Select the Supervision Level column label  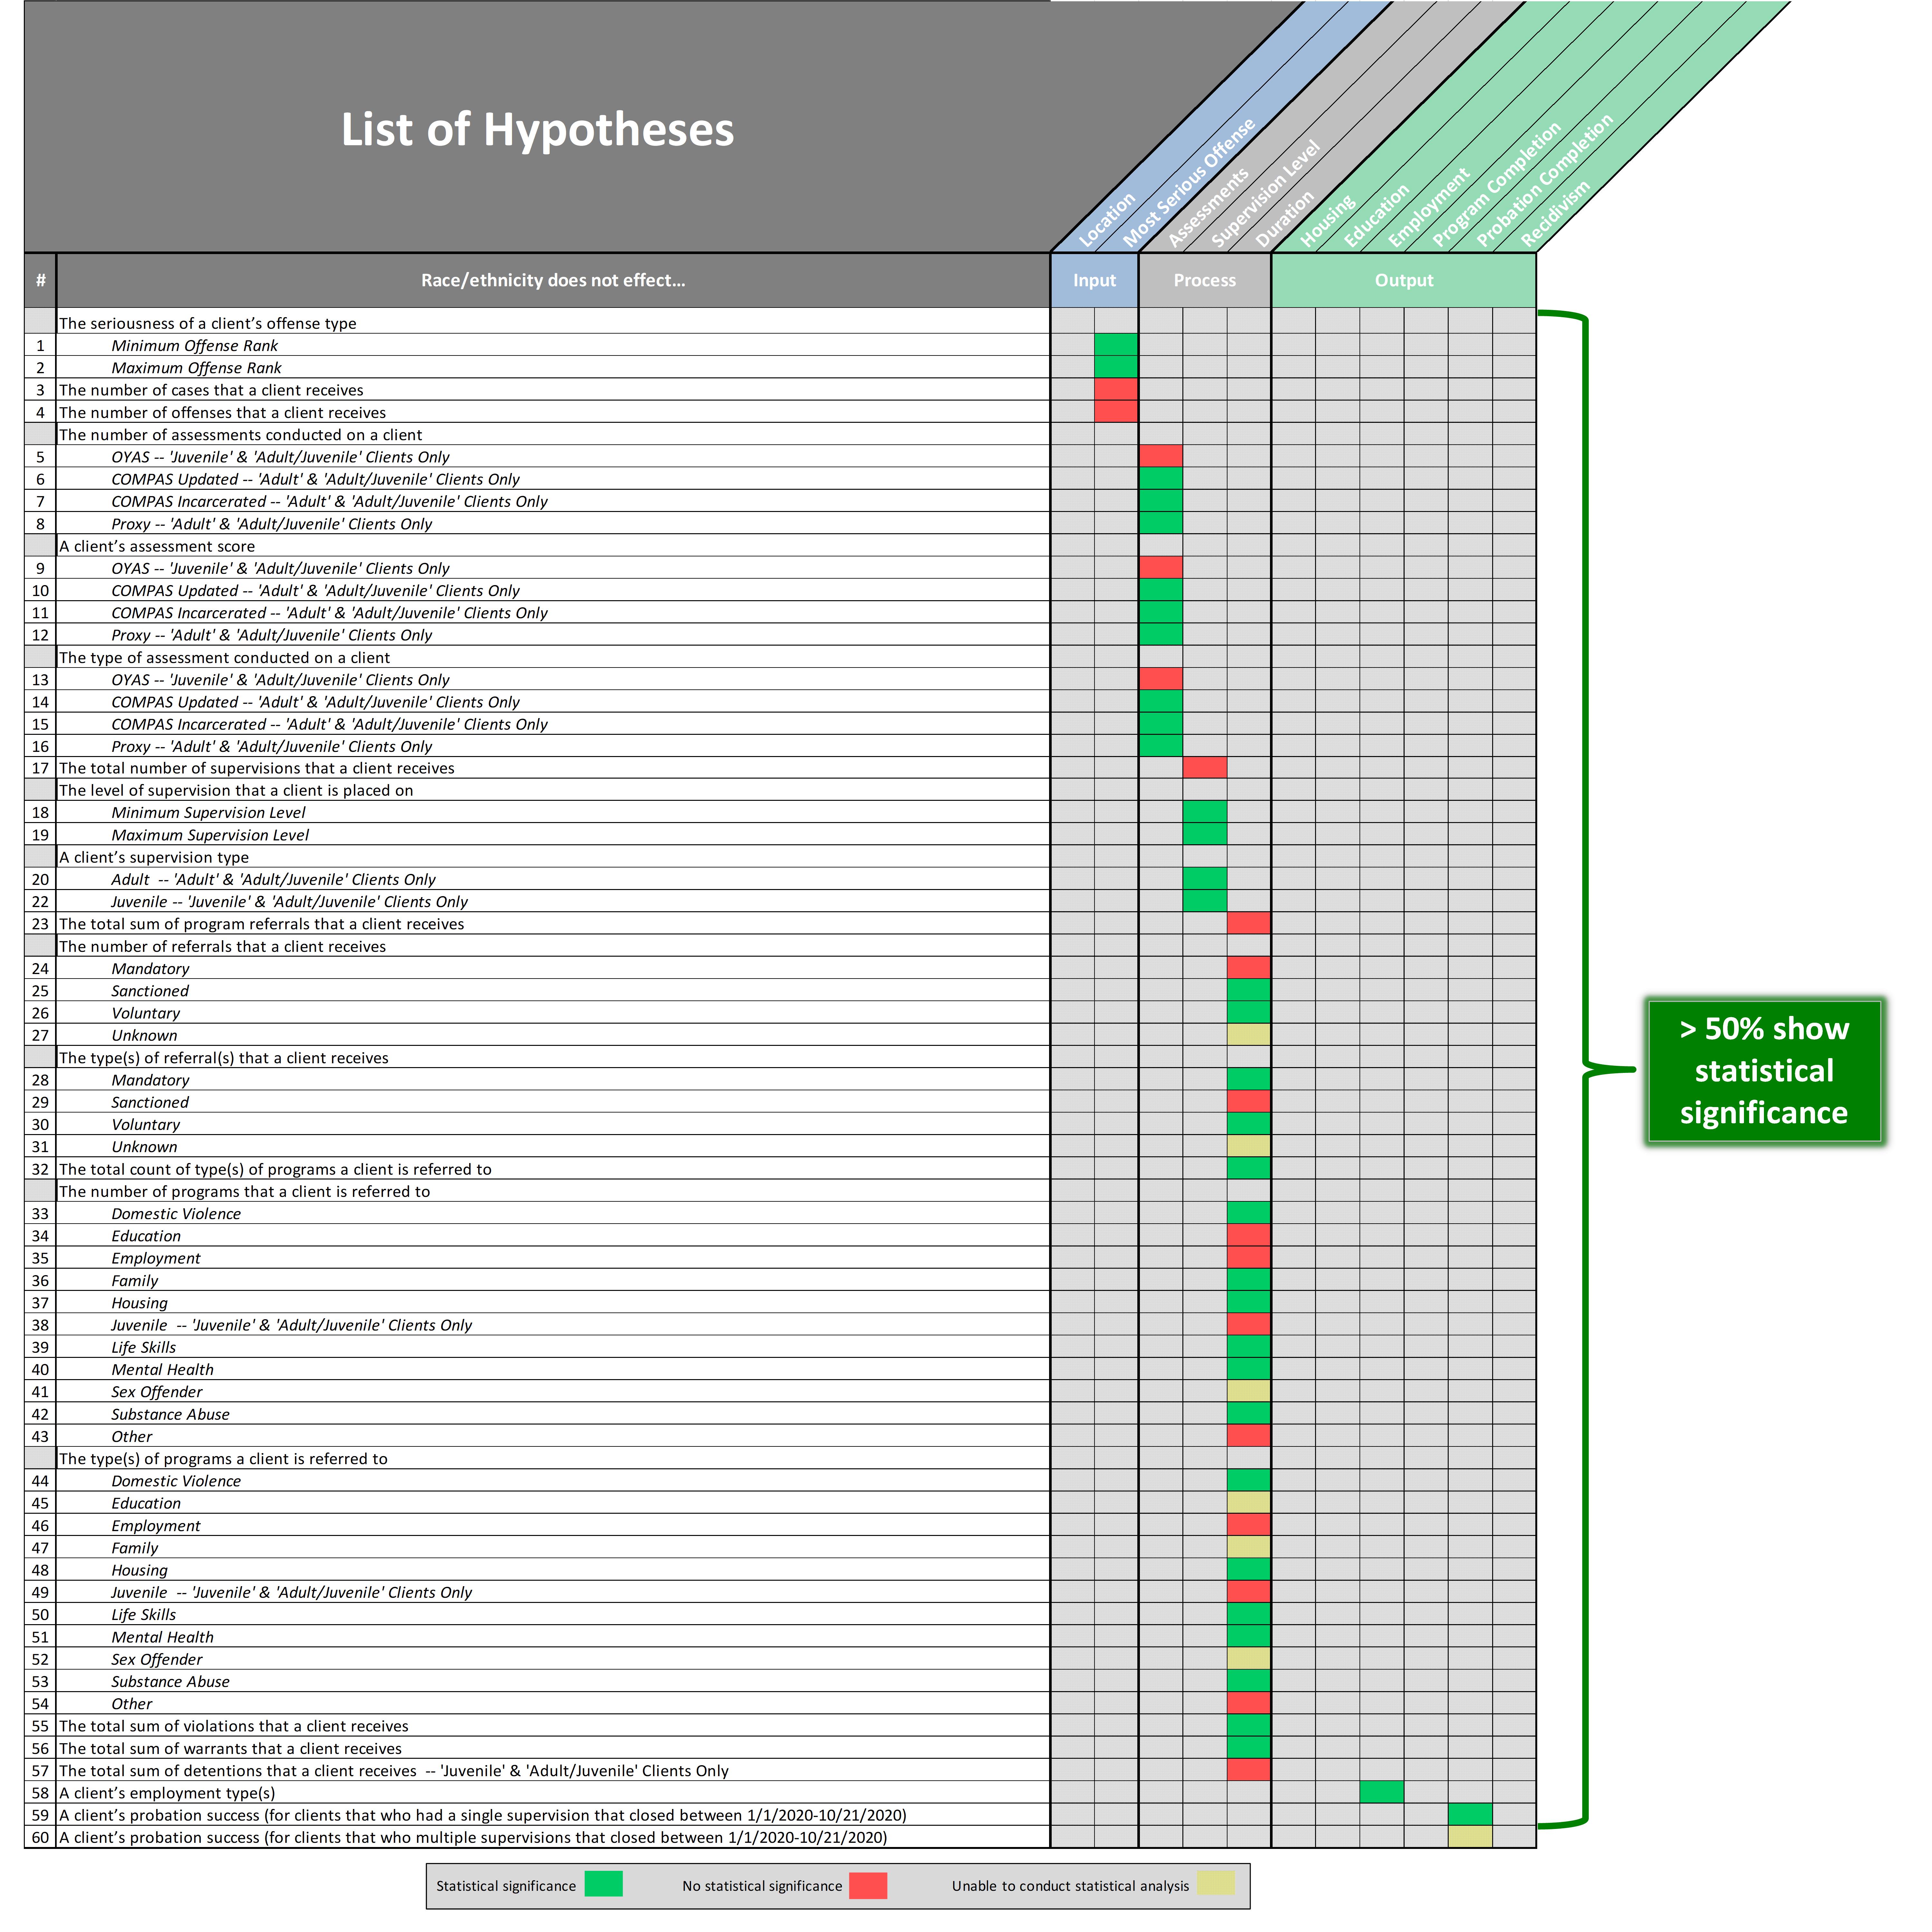pyautogui.click(x=1266, y=194)
